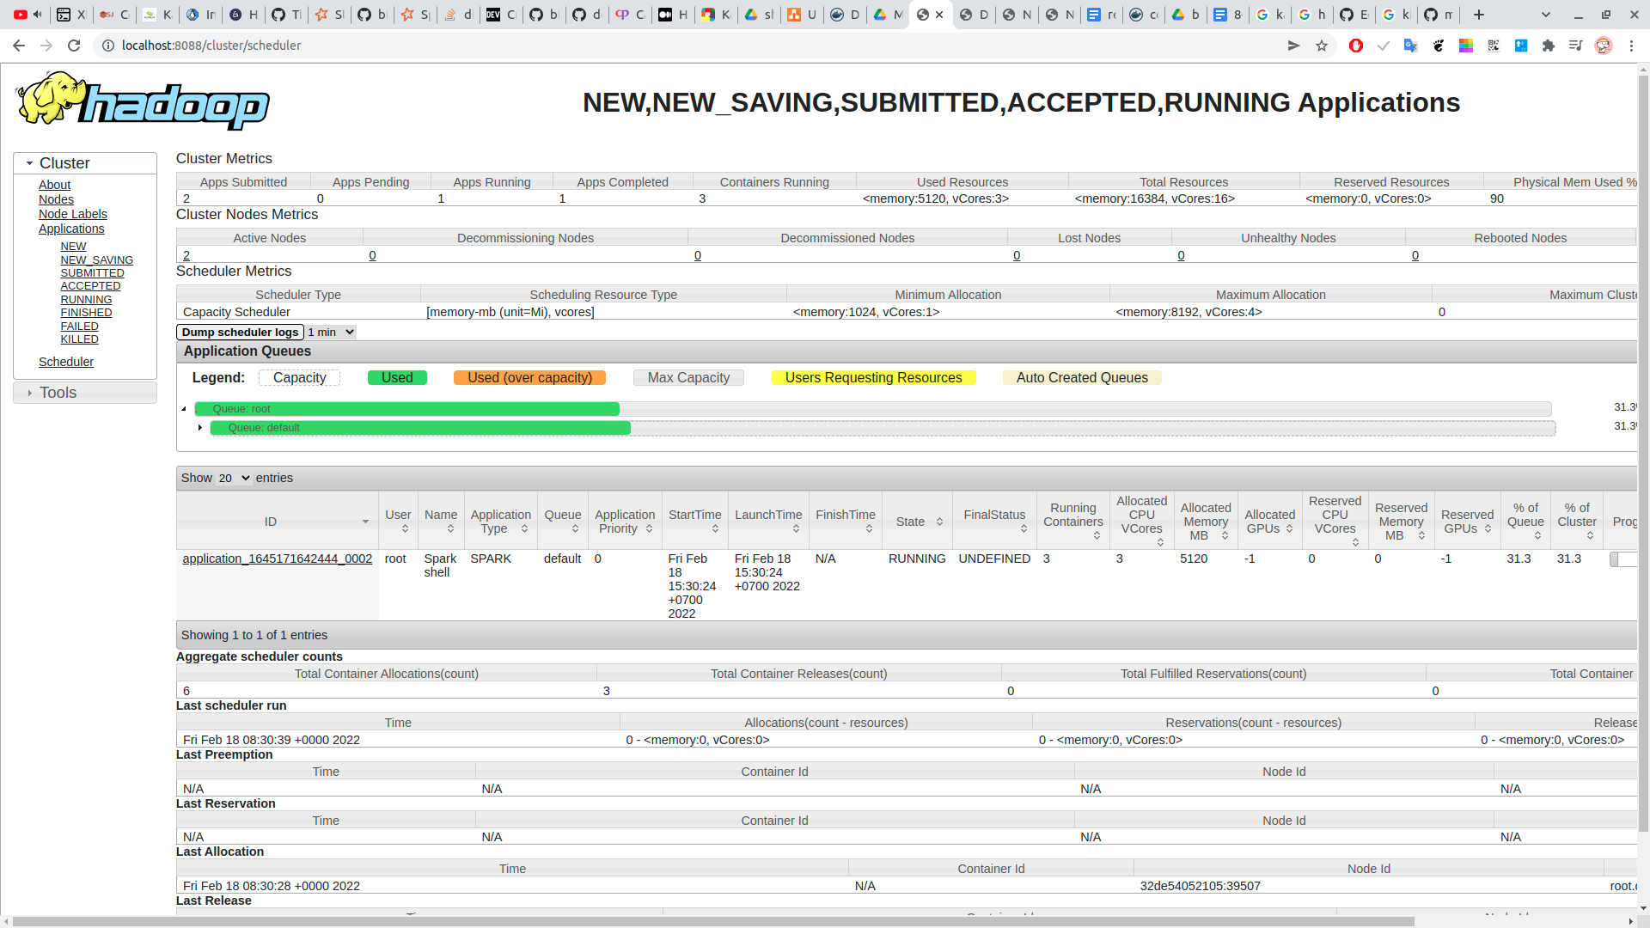The height and width of the screenshot is (928, 1650).
Task: Sort by the User column arrows
Action: 404,528
